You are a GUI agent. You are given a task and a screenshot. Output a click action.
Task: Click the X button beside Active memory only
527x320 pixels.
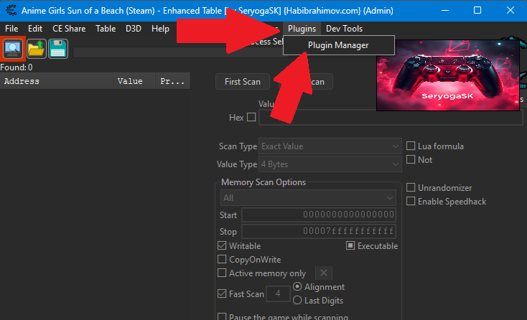[324, 273]
